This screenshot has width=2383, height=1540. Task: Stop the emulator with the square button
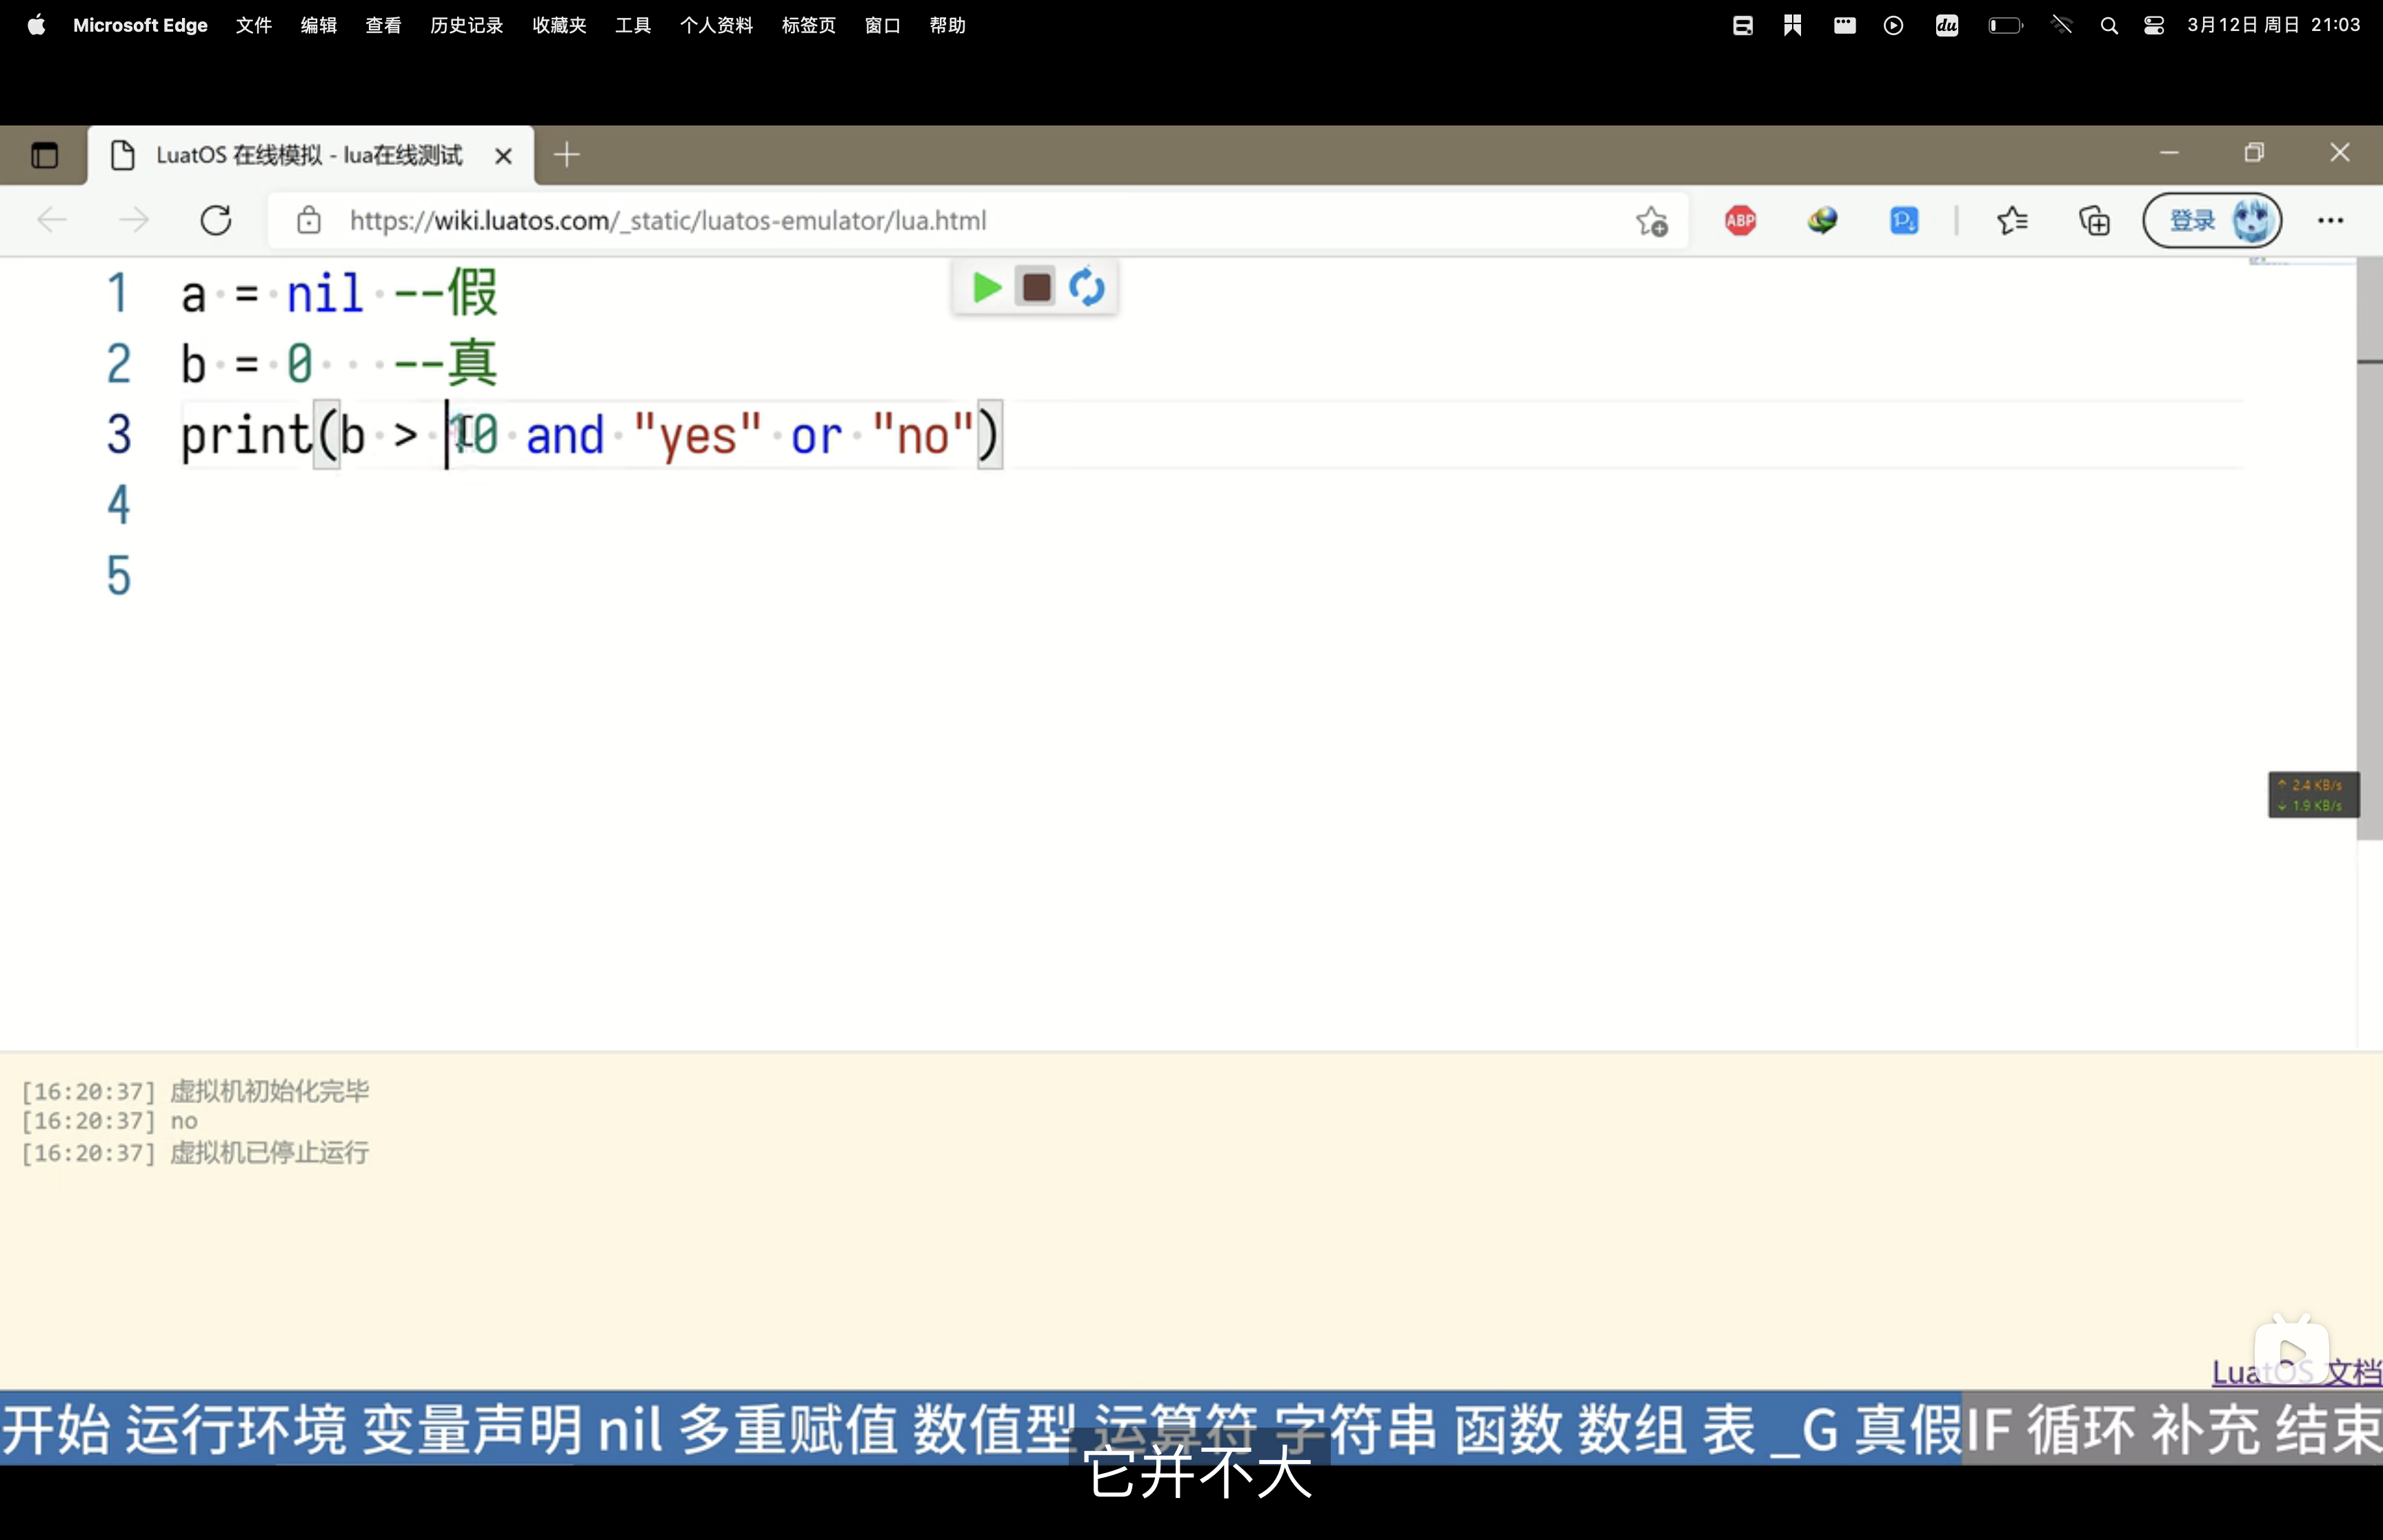click(1036, 288)
